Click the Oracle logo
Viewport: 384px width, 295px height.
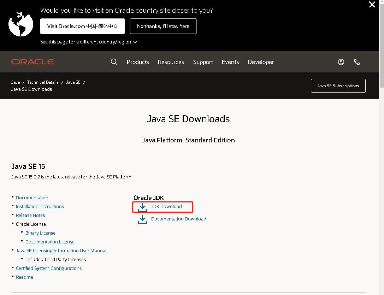[33, 62]
